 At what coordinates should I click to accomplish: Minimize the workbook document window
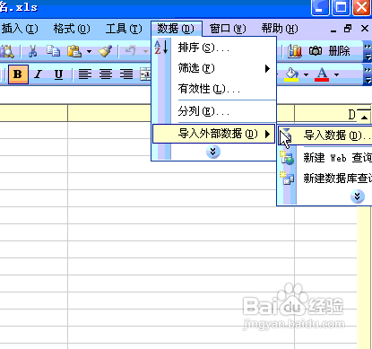click(333, 30)
